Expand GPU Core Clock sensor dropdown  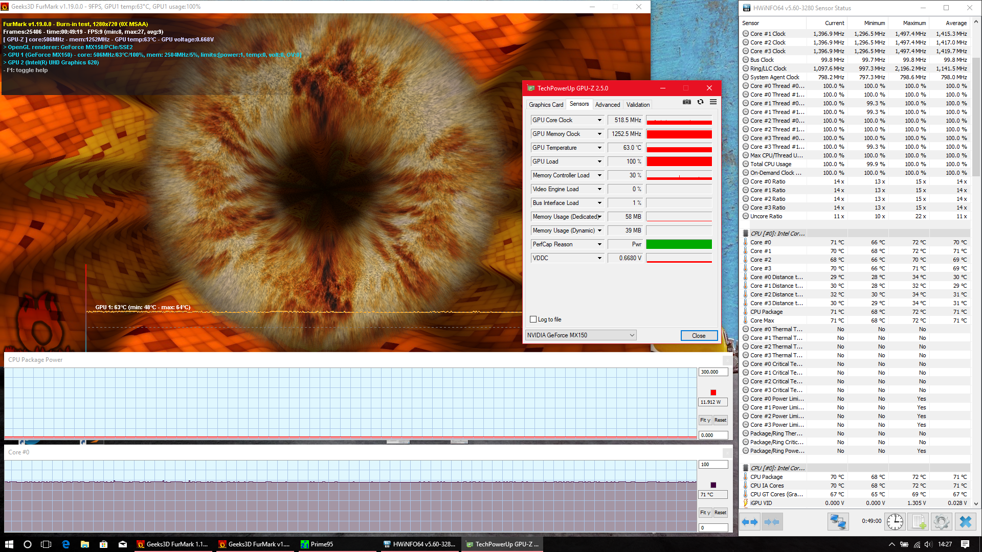(x=599, y=120)
